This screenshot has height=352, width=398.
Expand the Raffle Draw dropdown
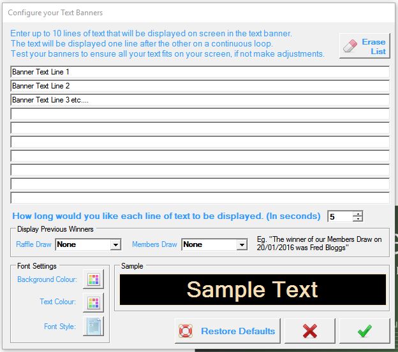(x=115, y=244)
